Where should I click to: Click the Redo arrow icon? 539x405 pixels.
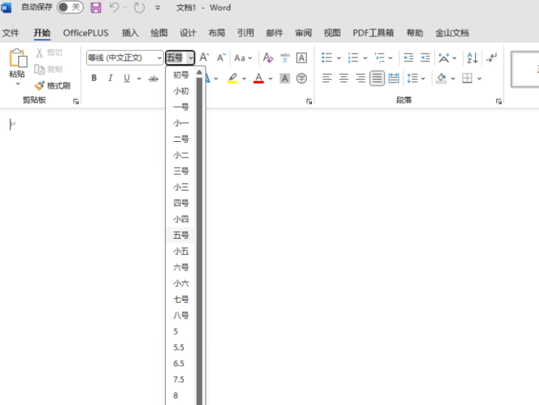139,8
